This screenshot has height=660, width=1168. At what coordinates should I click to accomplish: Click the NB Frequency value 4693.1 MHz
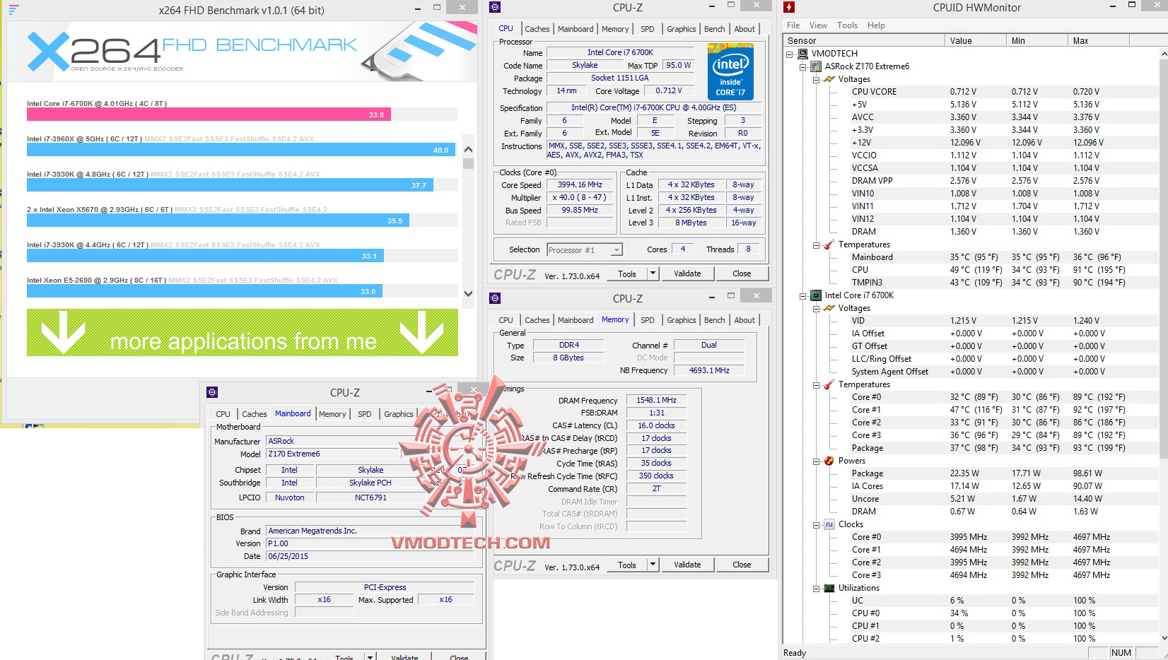709,370
